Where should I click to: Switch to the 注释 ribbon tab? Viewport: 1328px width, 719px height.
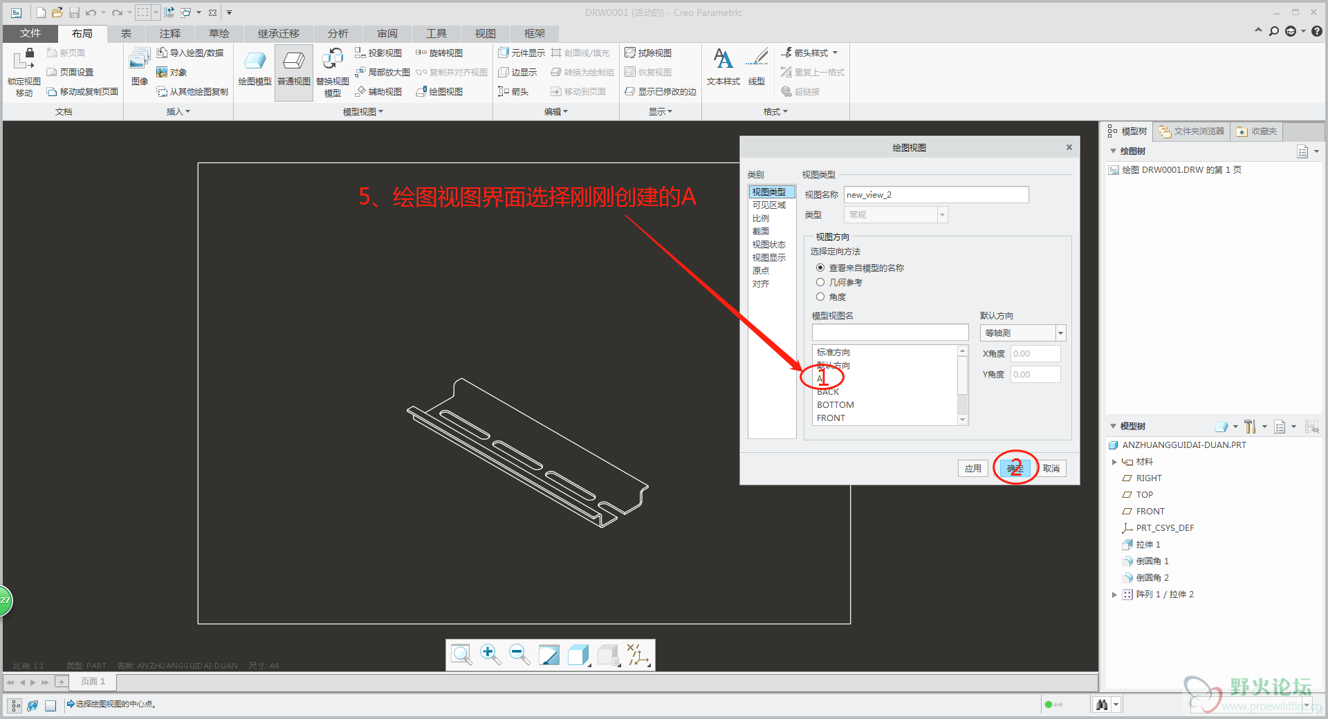click(169, 33)
